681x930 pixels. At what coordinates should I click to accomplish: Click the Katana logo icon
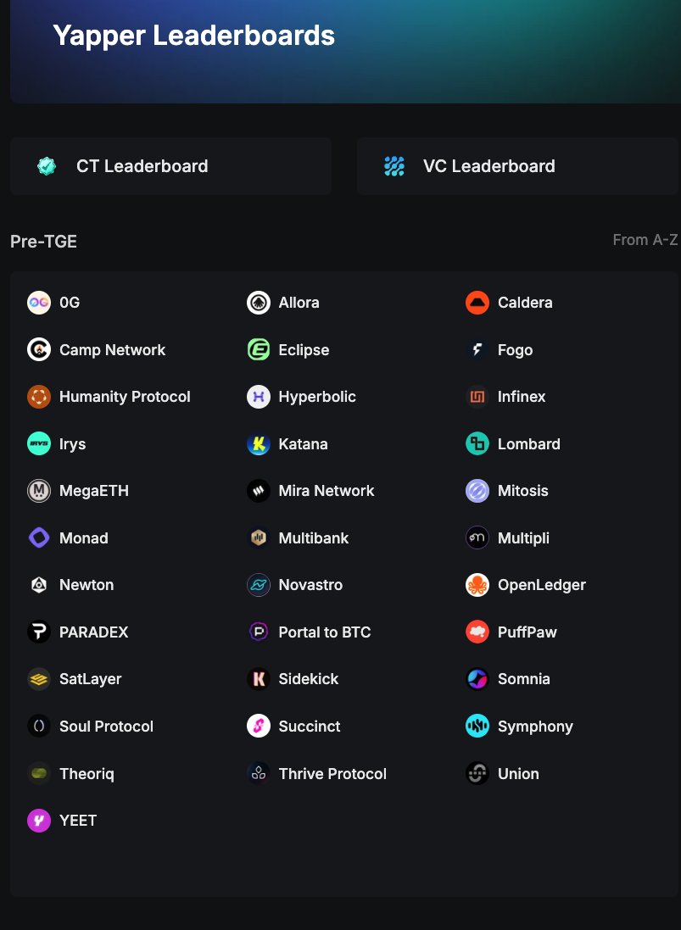[x=259, y=444]
